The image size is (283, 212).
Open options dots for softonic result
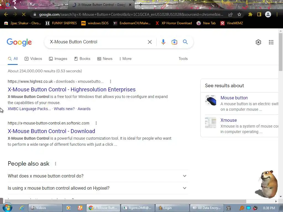pyautogui.click(x=96, y=123)
